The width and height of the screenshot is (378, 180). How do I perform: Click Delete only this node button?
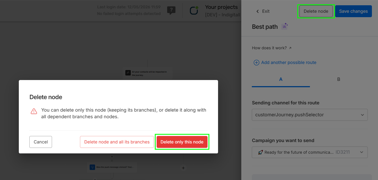point(182,142)
